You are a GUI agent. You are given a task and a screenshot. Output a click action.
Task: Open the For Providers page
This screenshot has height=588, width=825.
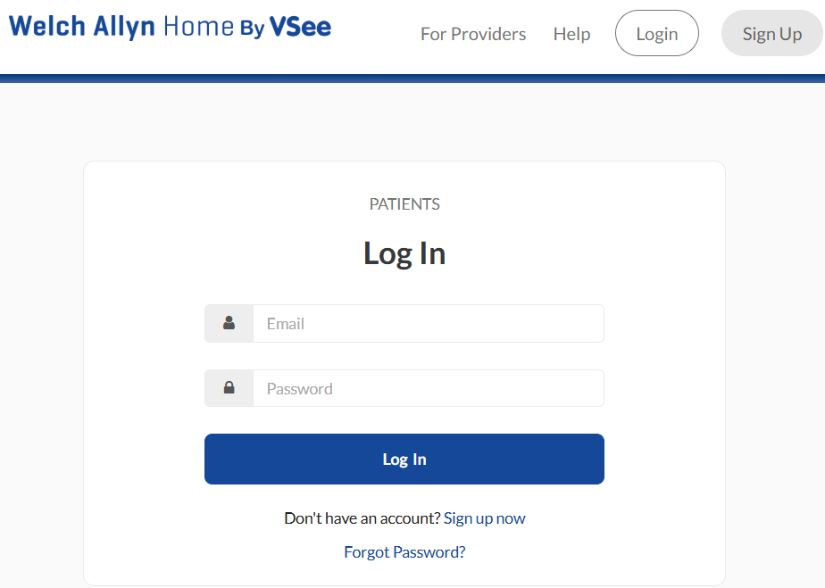(473, 34)
